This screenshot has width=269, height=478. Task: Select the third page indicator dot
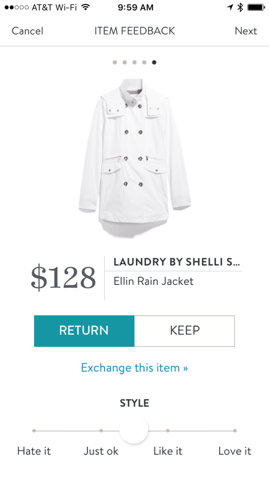(x=134, y=62)
